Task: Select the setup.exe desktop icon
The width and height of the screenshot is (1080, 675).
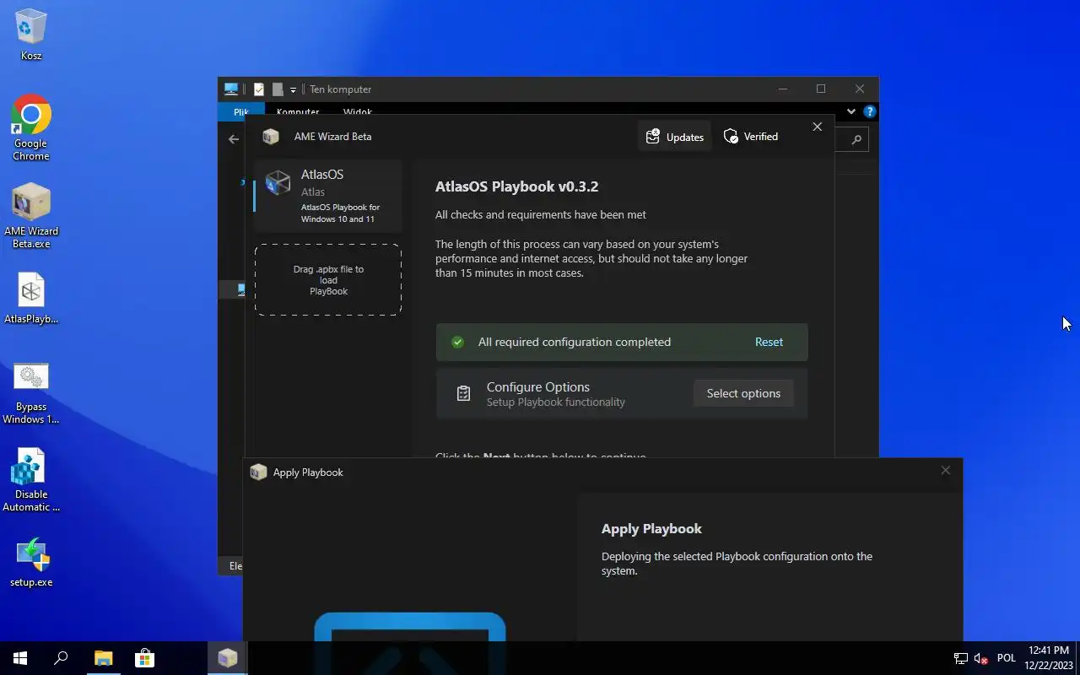Action: [x=31, y=562]
